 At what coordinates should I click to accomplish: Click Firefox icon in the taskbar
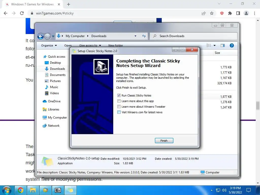[x=45, y=190]
